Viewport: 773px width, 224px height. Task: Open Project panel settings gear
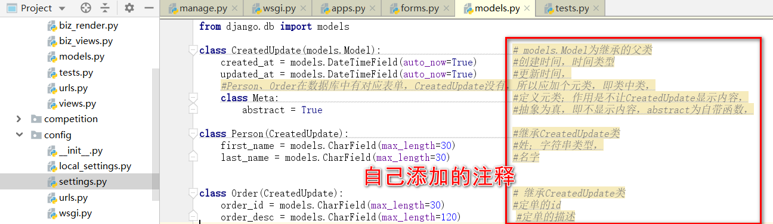[x=129, y=8]
